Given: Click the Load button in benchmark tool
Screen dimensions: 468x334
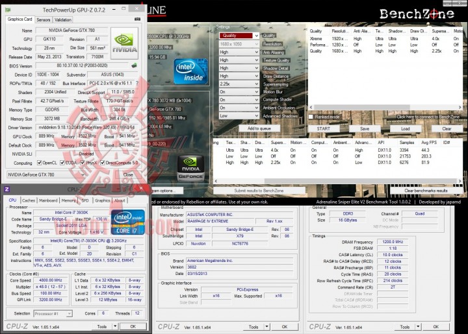Looking at the screenshot, I should [406, 128].
